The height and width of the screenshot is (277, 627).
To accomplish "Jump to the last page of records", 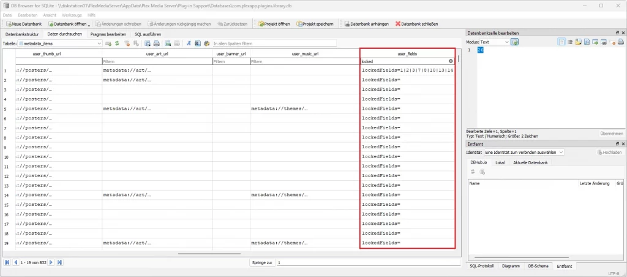I will tap(59, 262).
